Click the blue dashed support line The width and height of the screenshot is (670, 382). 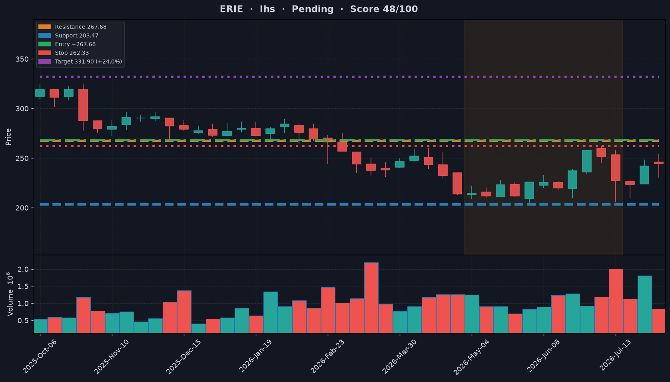pos(349,204)
